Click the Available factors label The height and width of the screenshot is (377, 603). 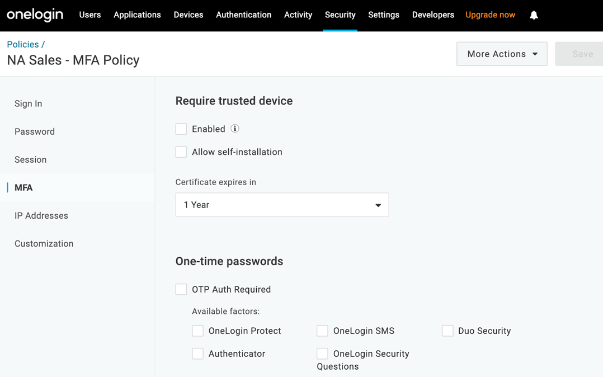point(226,311)
